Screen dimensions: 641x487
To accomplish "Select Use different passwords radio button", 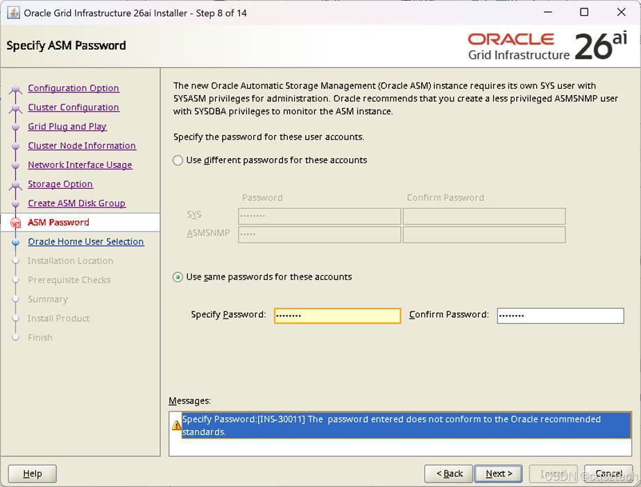I will (178, 160).
